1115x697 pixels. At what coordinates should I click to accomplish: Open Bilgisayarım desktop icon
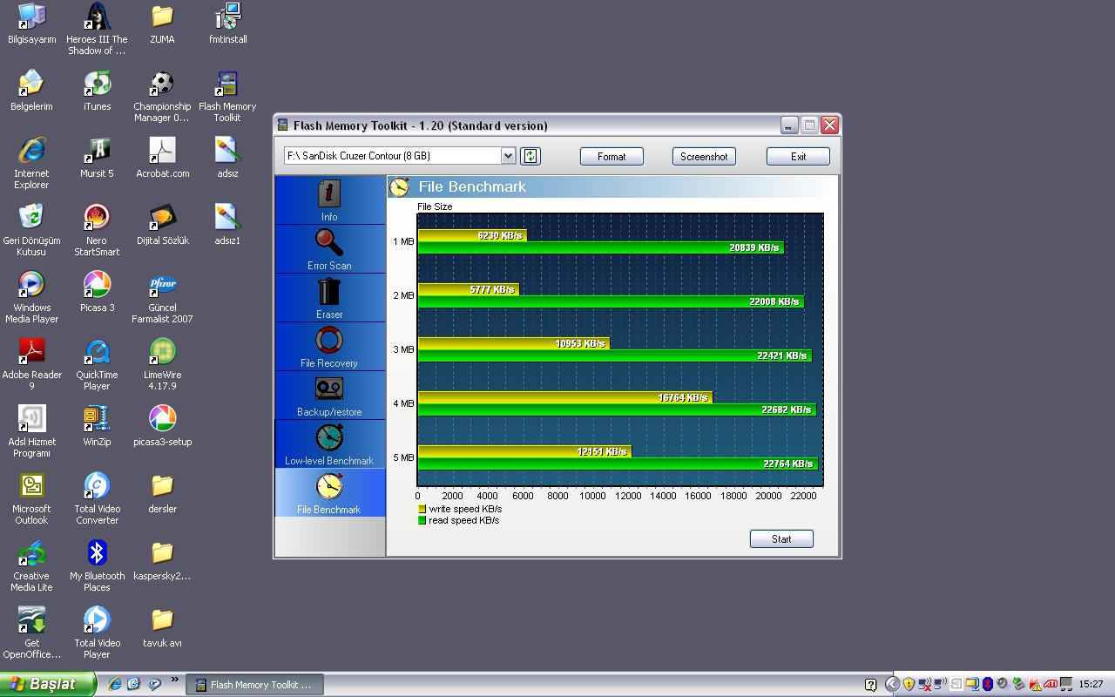point(31,24)
